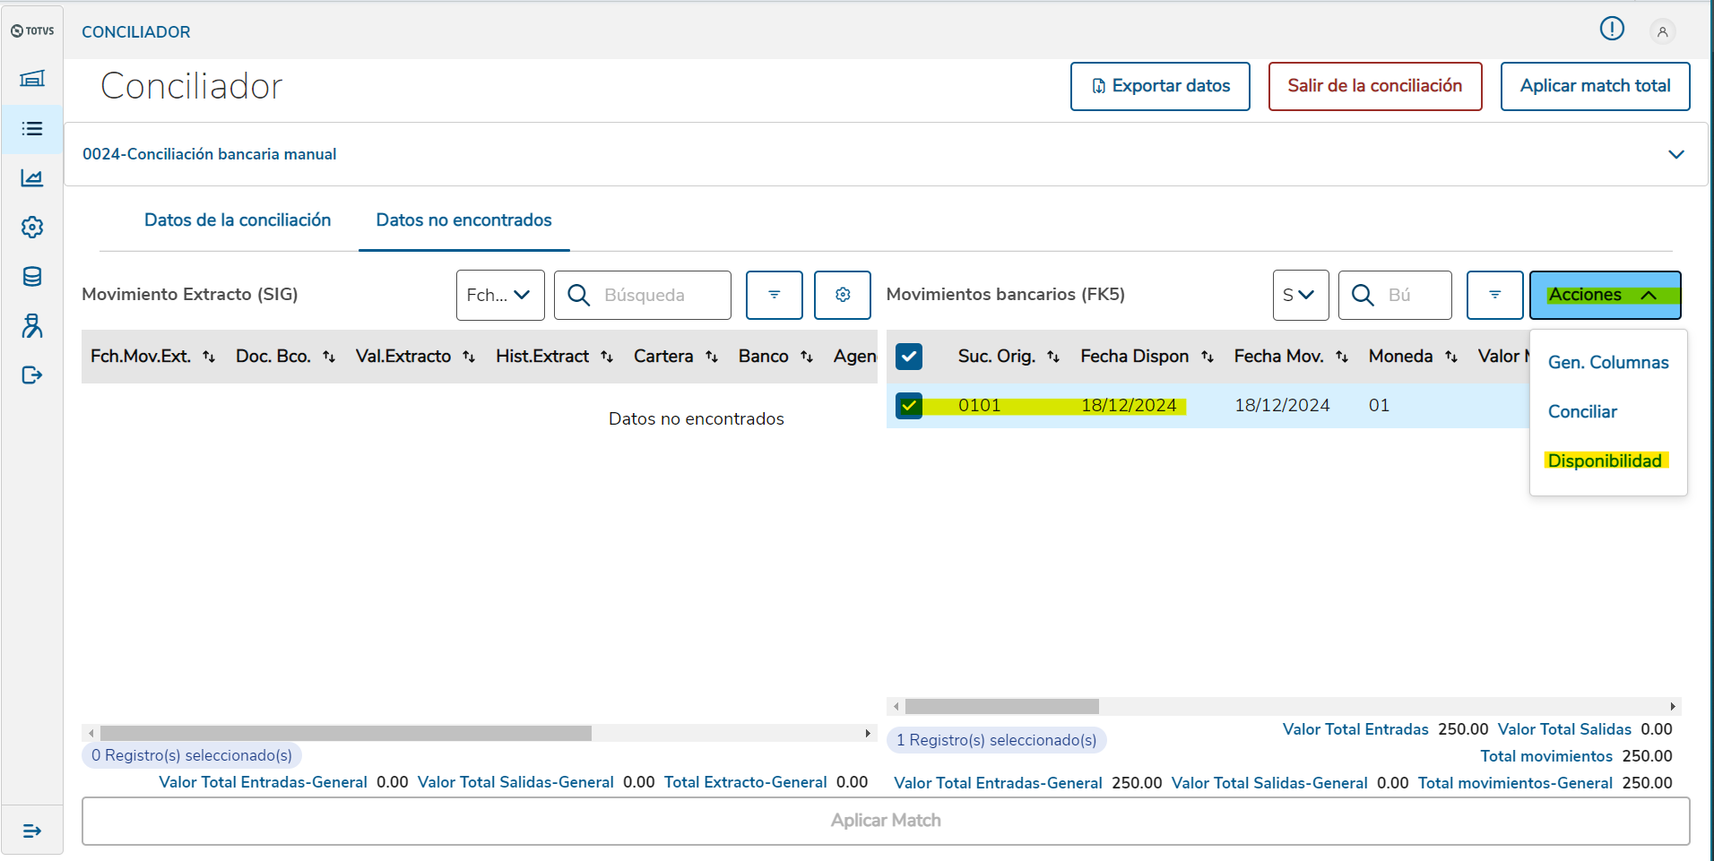1714x861 pixels.
Task: Deselect the checkbox on the 0101 bank movement row
Action: point(909,406)
